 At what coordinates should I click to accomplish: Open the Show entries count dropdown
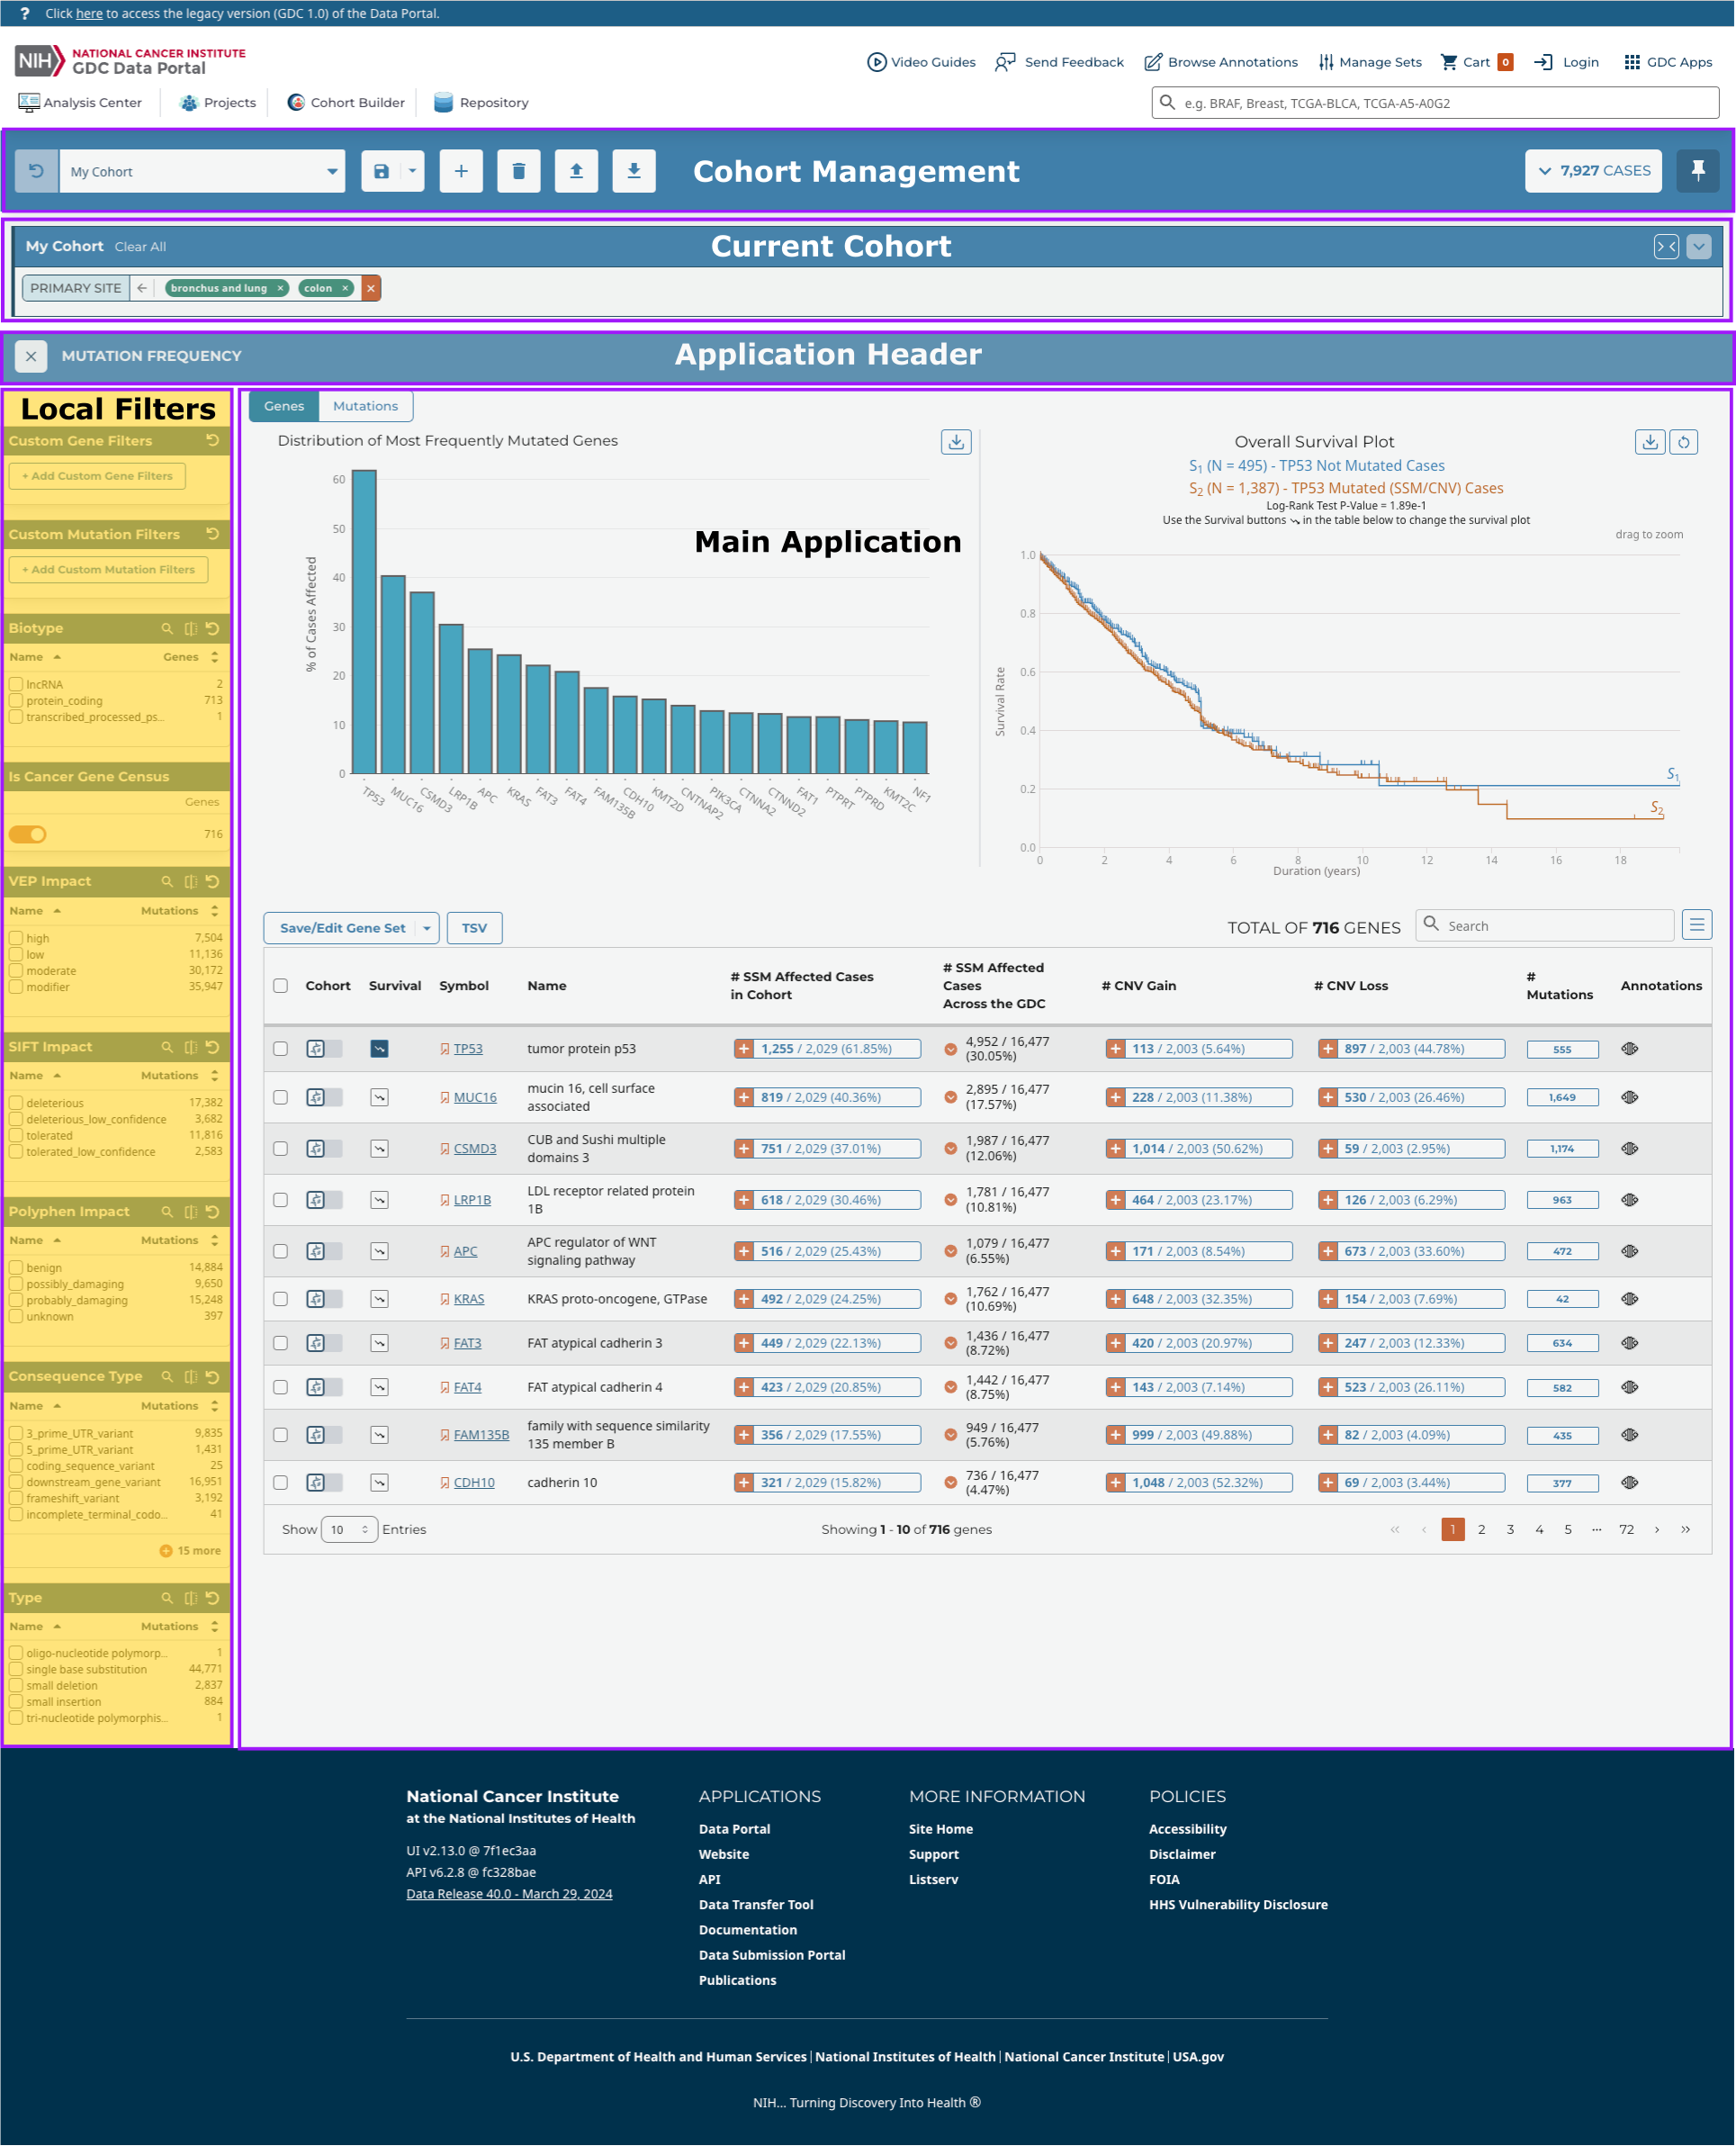348,1529
